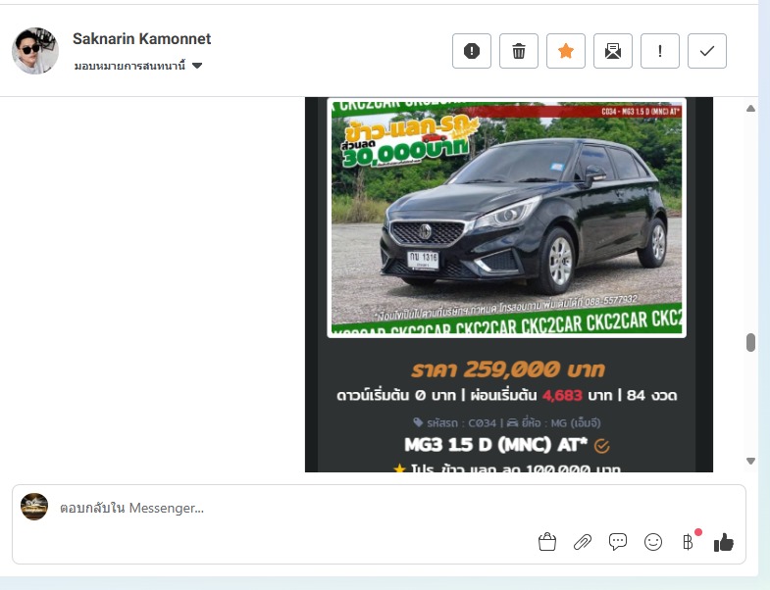Open shopping bag products icon

(x=547, y=542)
